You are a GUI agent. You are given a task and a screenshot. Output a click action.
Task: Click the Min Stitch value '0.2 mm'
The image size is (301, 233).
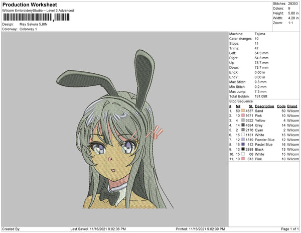point(260,87)
